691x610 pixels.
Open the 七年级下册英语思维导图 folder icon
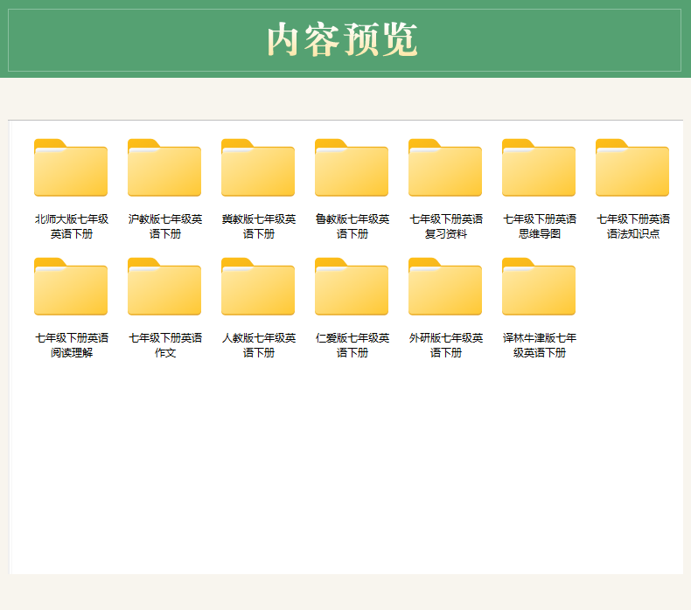[x=539, y=168]
